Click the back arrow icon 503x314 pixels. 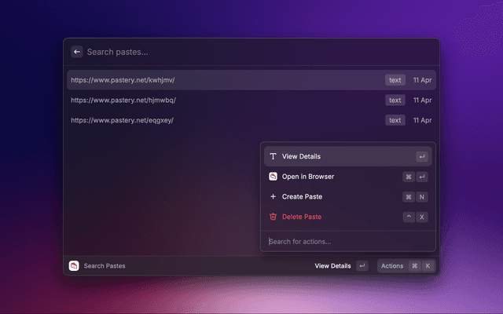[77, 52]
